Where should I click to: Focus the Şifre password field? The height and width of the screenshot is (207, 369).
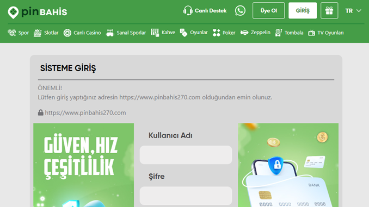click(x=186, y=196)
